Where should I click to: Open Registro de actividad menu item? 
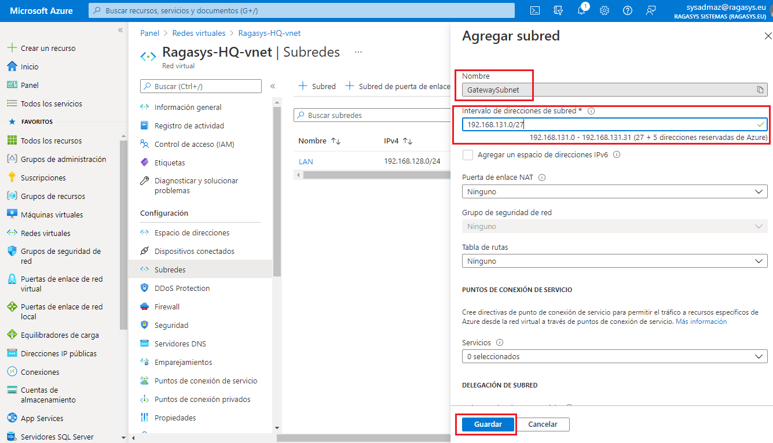(x=189, y=125)
